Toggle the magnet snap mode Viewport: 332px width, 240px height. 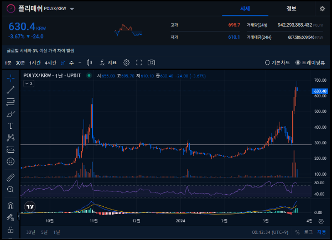coord(11,206)
